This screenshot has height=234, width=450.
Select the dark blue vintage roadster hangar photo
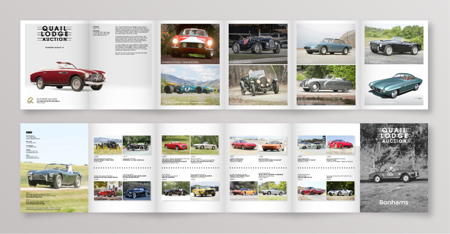[258, 44]
